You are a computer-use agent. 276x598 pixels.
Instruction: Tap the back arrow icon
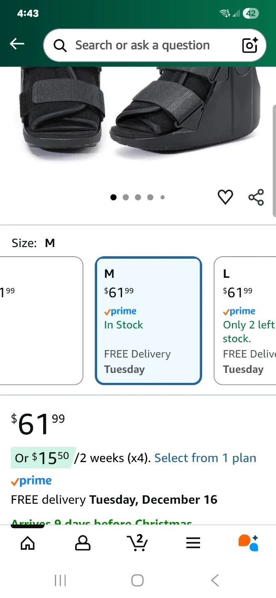(17, 44)
